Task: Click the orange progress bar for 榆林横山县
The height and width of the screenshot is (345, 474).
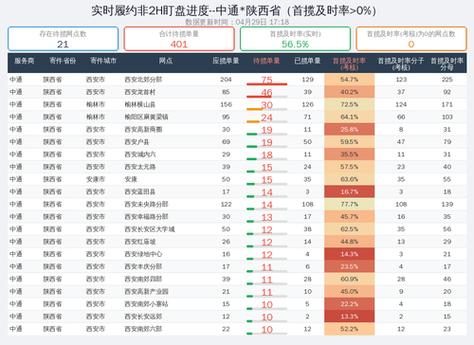Action: tap(255, 109)
